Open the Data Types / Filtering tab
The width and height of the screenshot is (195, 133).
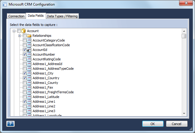click(x=62, y=16)
